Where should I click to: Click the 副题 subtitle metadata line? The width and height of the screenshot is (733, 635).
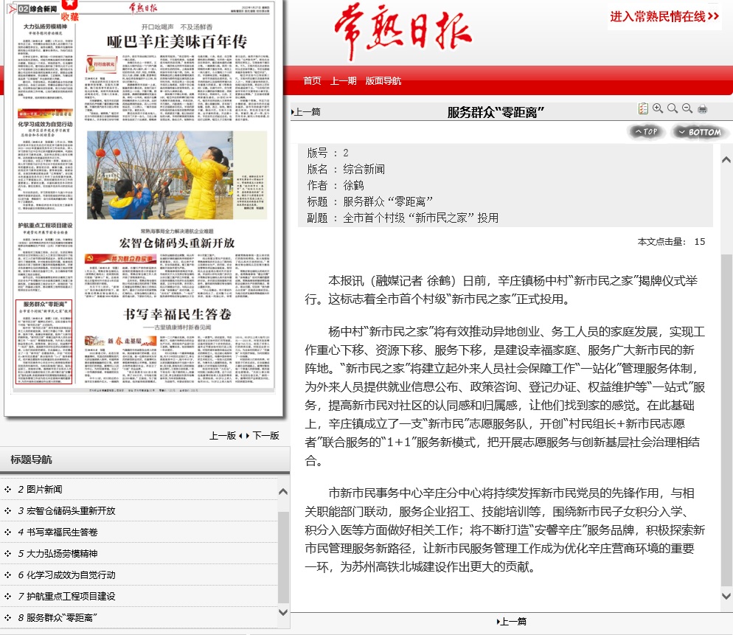click(403, 218)
